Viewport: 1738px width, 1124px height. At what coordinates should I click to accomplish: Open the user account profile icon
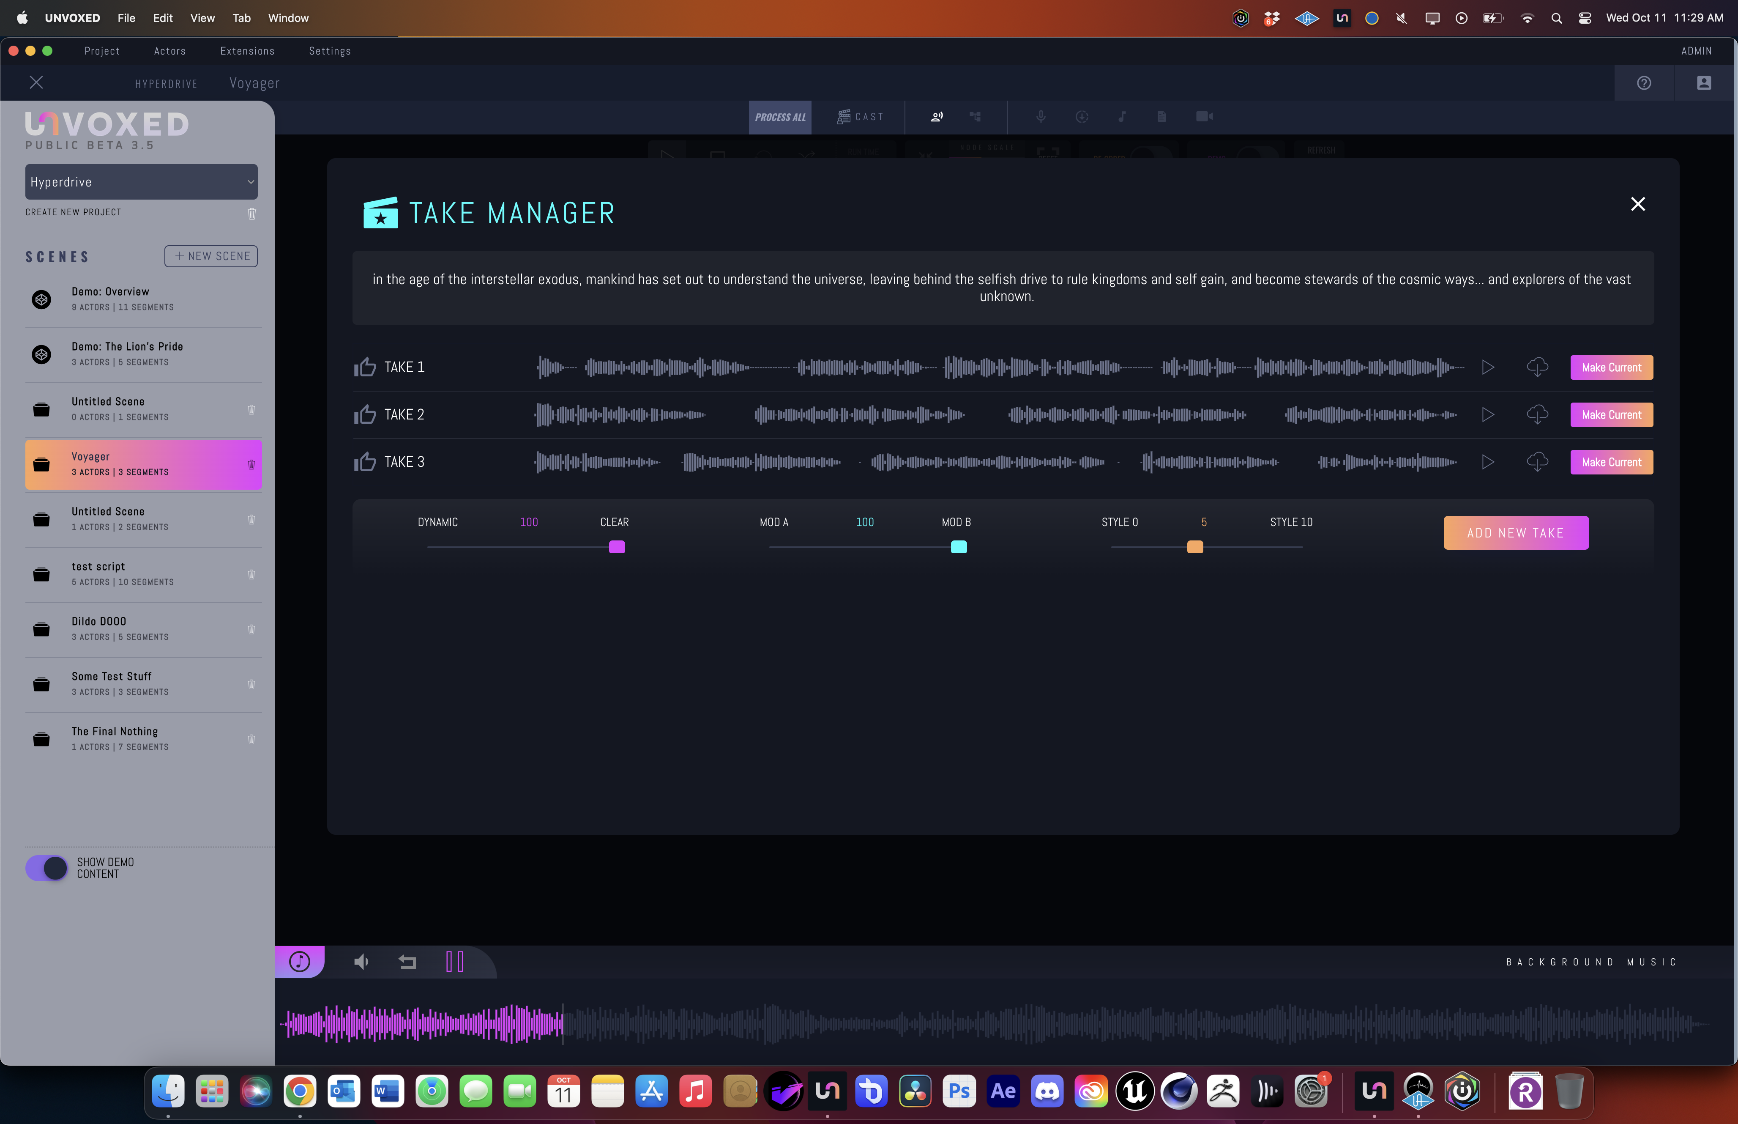[x=1703, y=83]
